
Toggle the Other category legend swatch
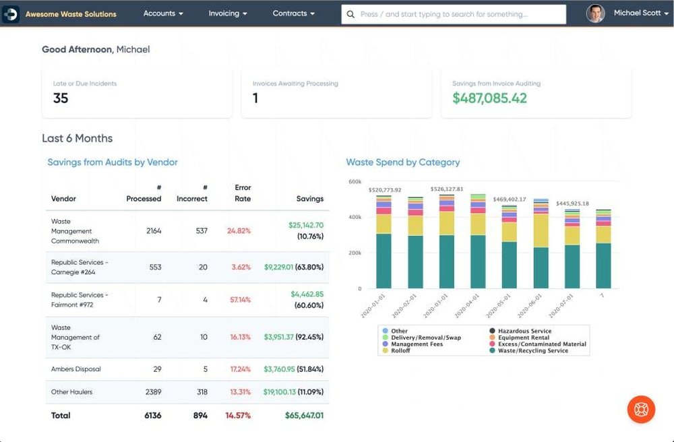click(385, 331)
